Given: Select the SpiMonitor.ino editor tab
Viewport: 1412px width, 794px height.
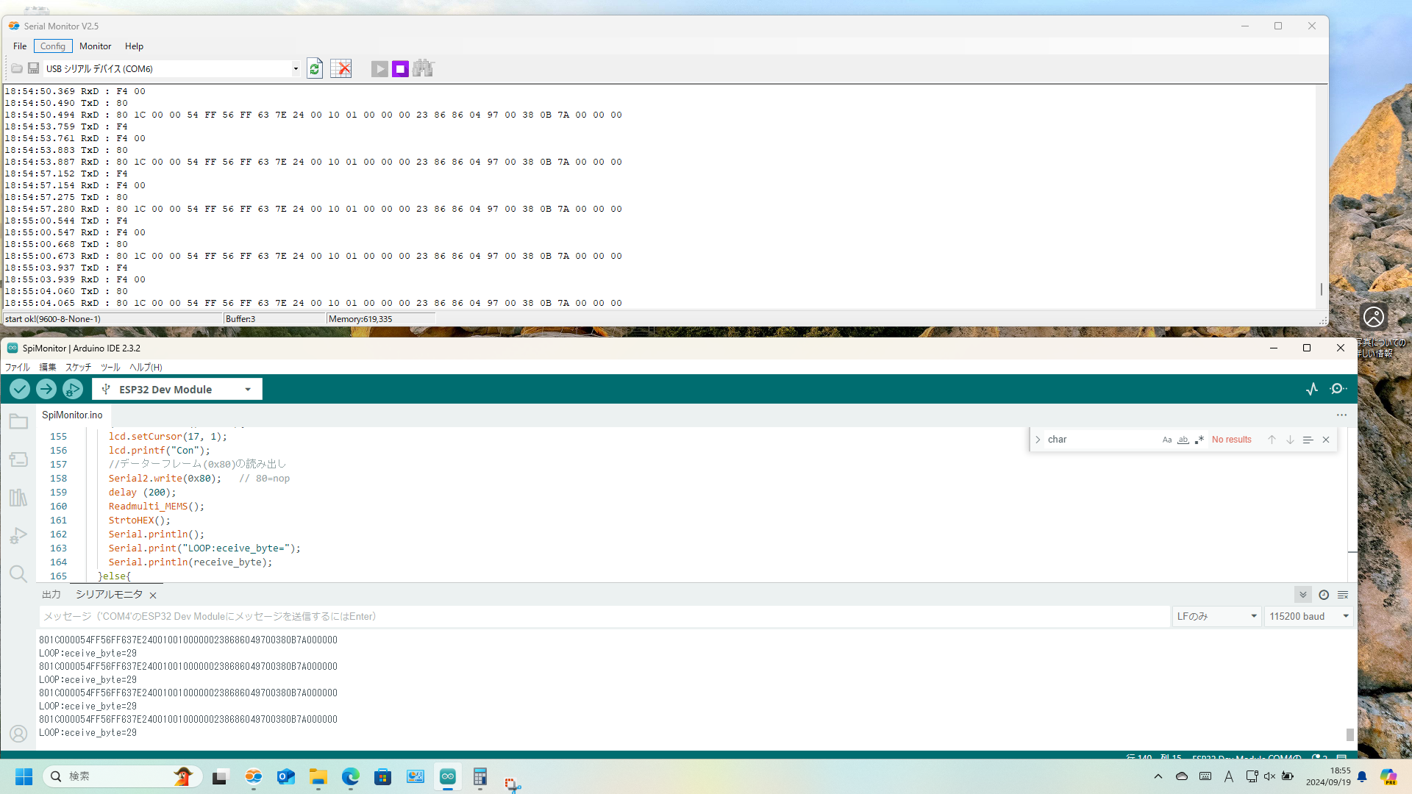Looking at the screenshot, I should 72,415.
